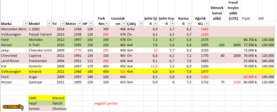Screen dimensions: 277x112
Task: Select the 240.000 KM cell
Action: [266, 61]
